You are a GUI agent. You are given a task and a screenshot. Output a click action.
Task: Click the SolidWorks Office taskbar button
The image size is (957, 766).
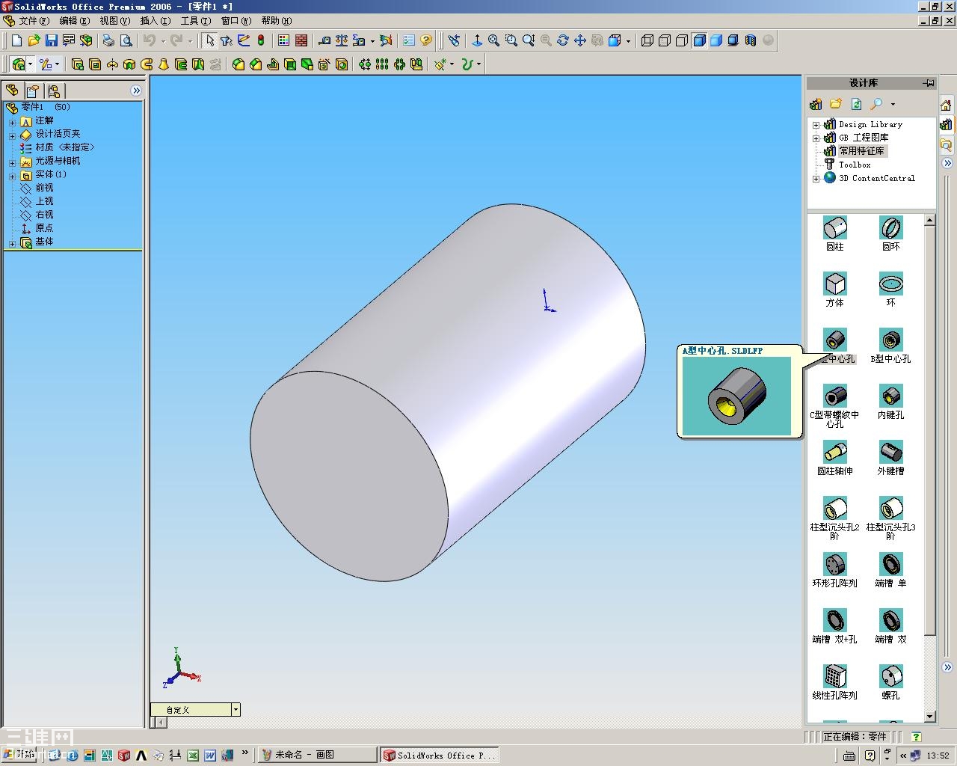[438, 755]
